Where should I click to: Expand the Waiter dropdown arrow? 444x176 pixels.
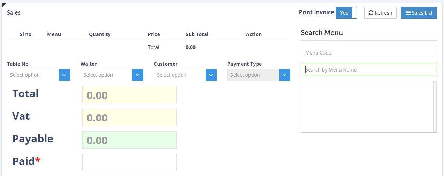point(138,75)
